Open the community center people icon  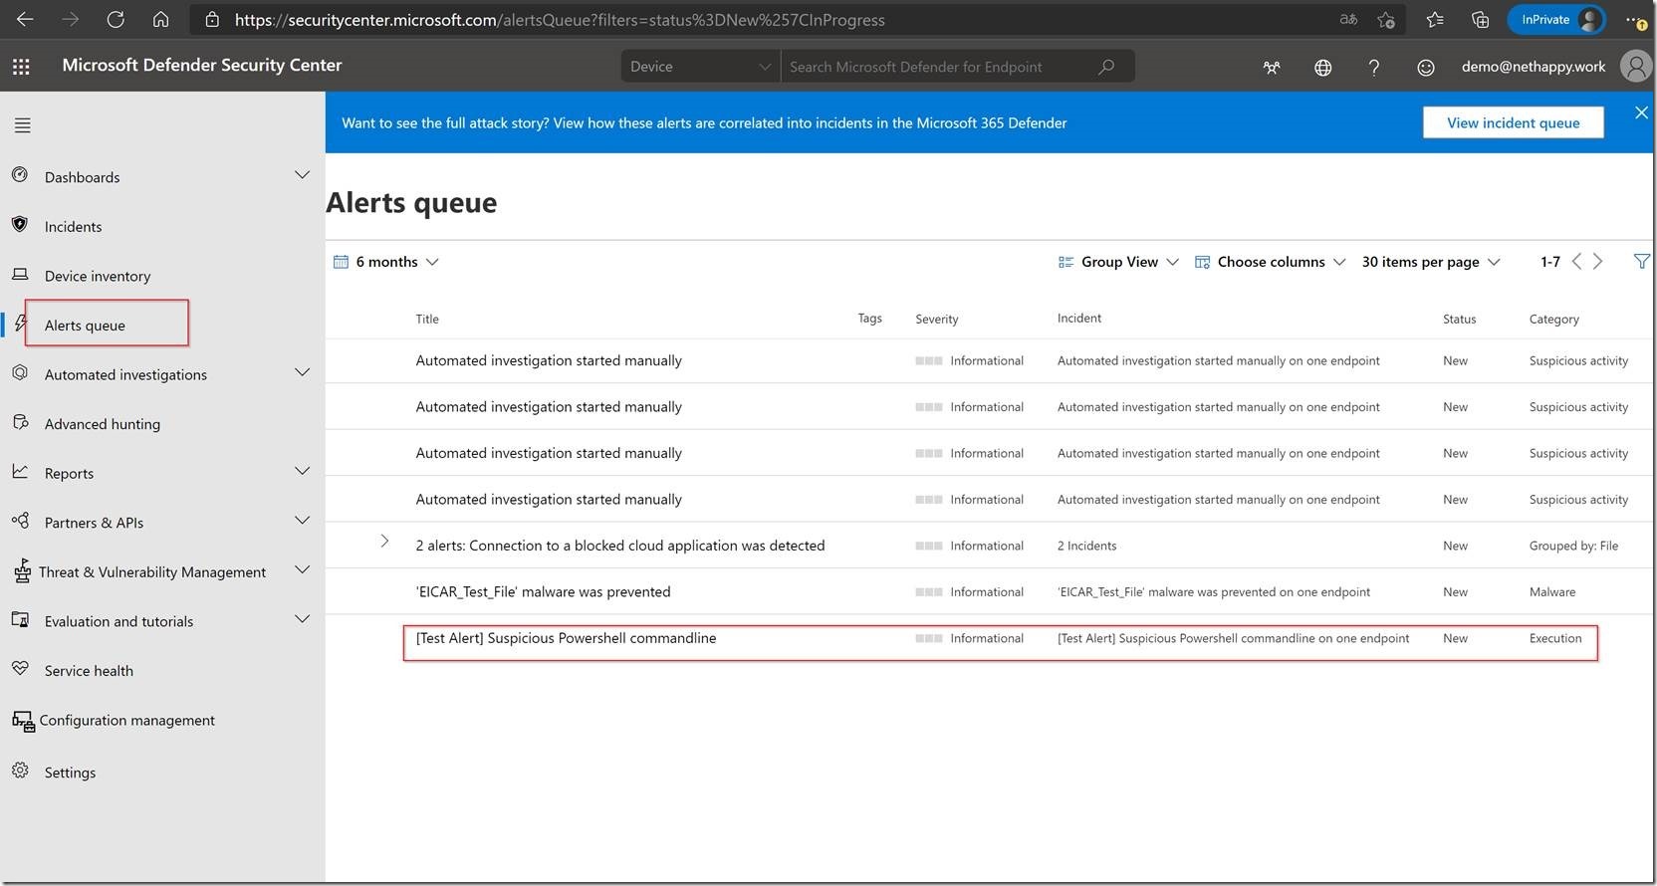(1272, 67)
